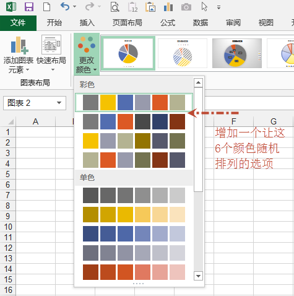Switch to the 插入 tab

87,23
